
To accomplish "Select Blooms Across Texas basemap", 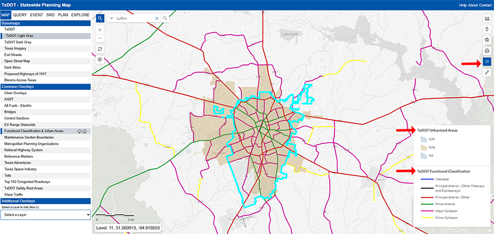I will coord(46,80).
